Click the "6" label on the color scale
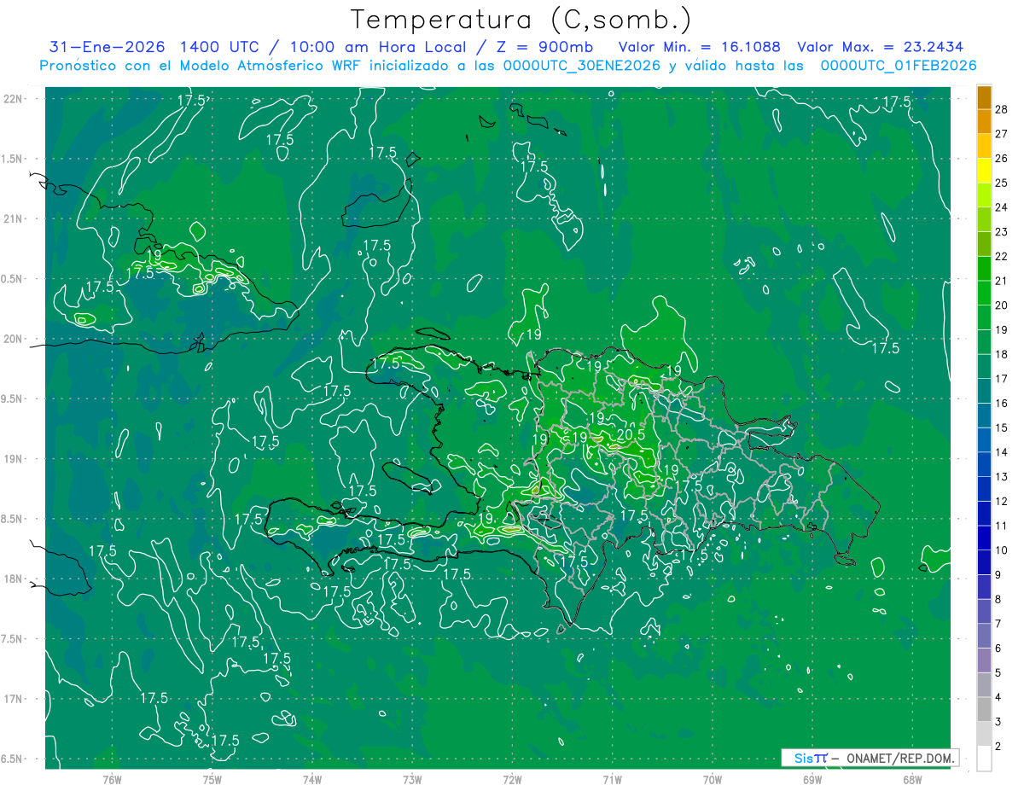This screenshot has height=791, width=1024. click(x=999, y=649)
